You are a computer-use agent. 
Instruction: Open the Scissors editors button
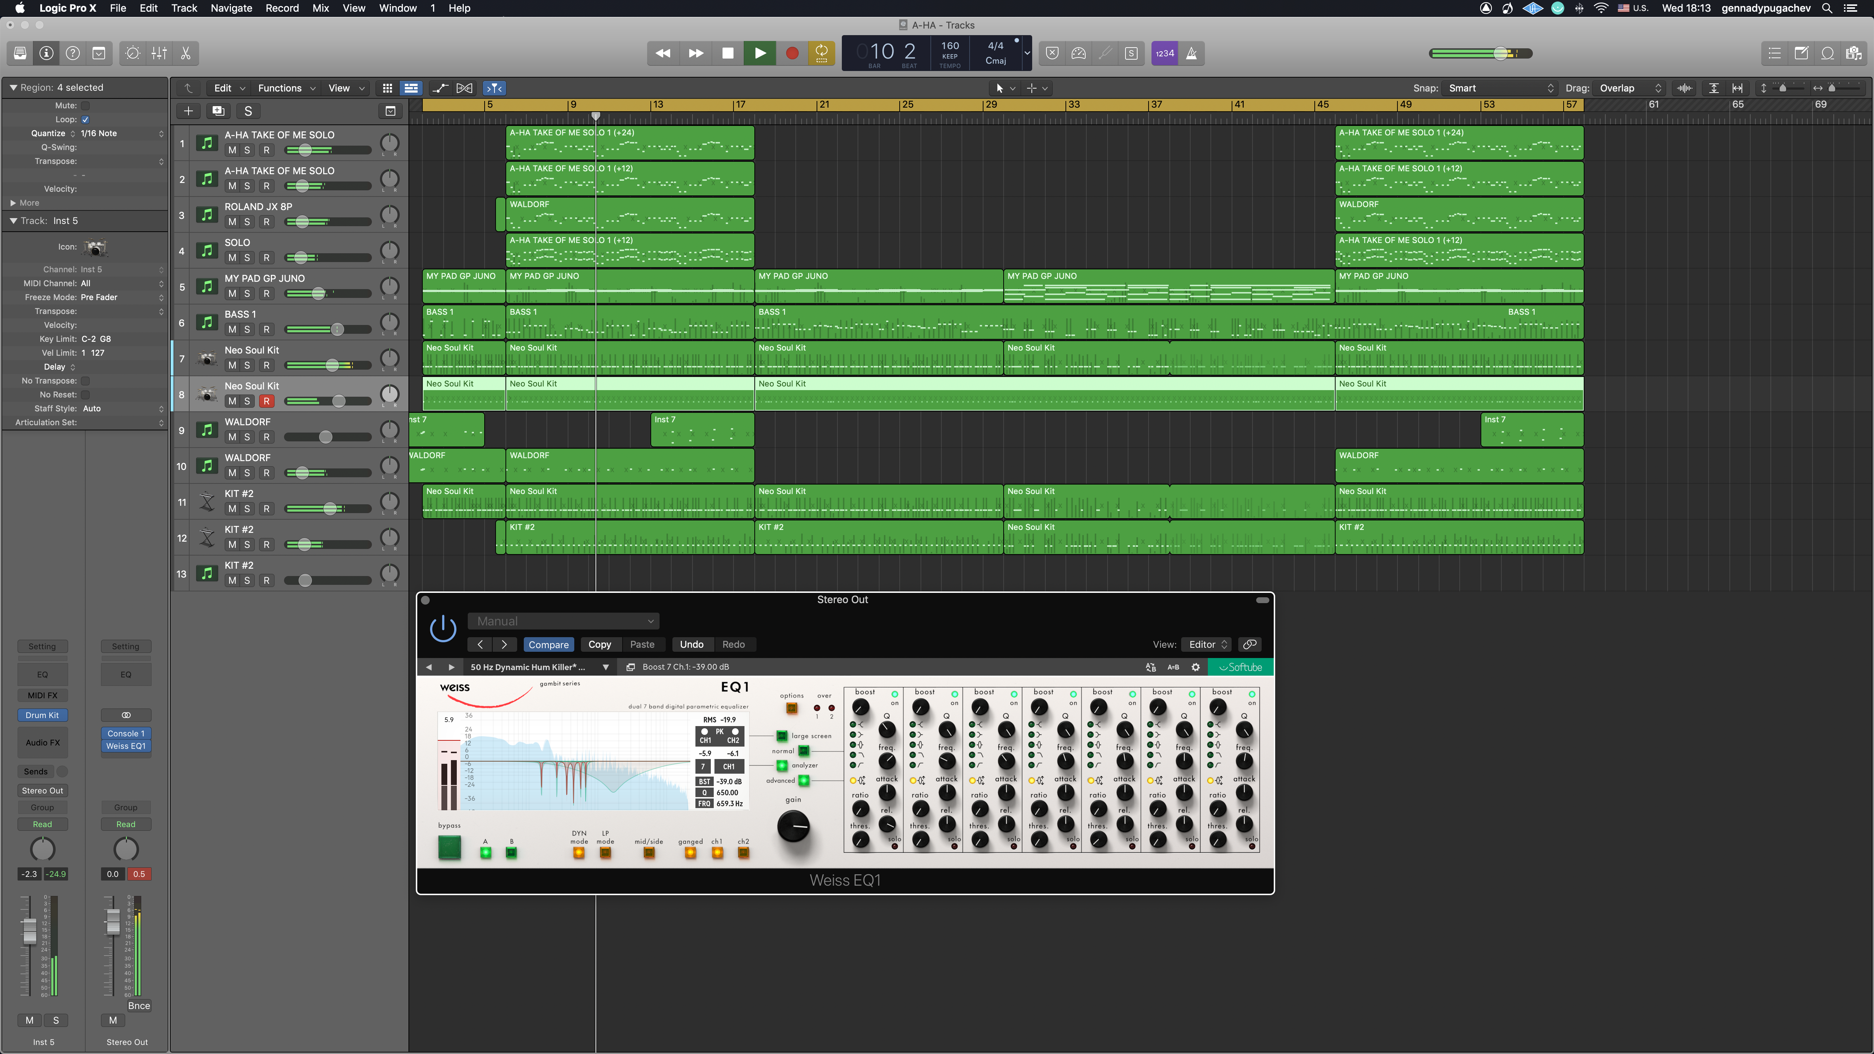(186, 53)
